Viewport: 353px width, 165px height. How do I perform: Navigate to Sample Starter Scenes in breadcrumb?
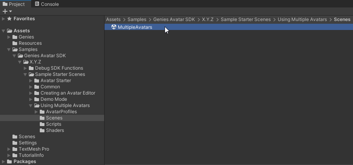click(x=245, y=19)
